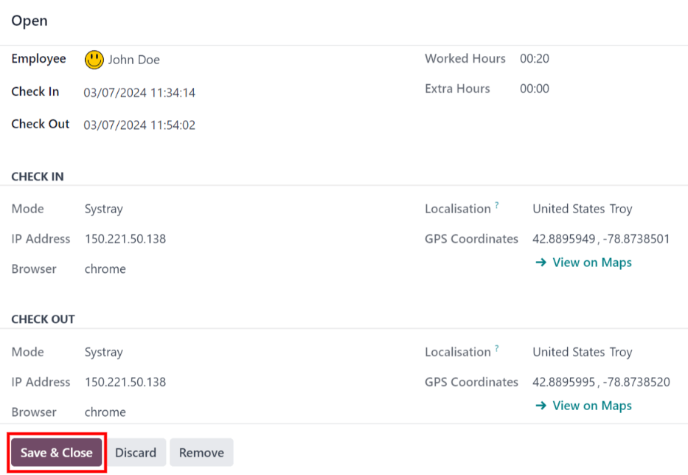Image resolution: width=688 pixels, height=475 pixels.
Task: Click the Discard button
Action: pos(136,452)
